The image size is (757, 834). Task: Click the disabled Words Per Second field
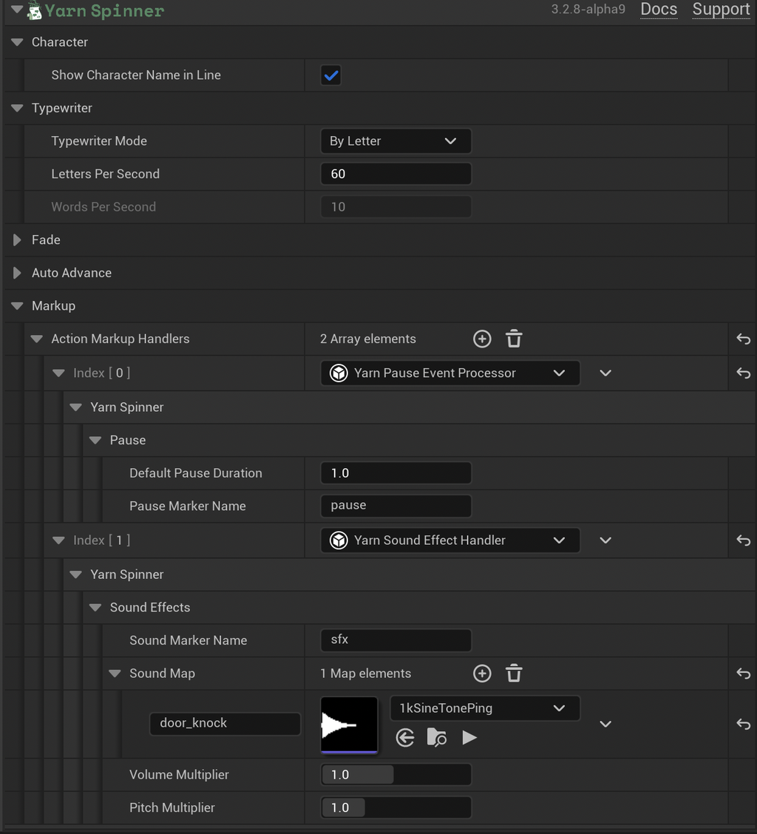pyautogui.click(x=396, y=207)
